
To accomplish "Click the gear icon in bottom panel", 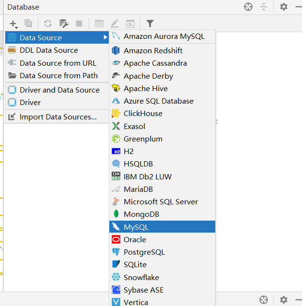I will (x=284, y=300).
